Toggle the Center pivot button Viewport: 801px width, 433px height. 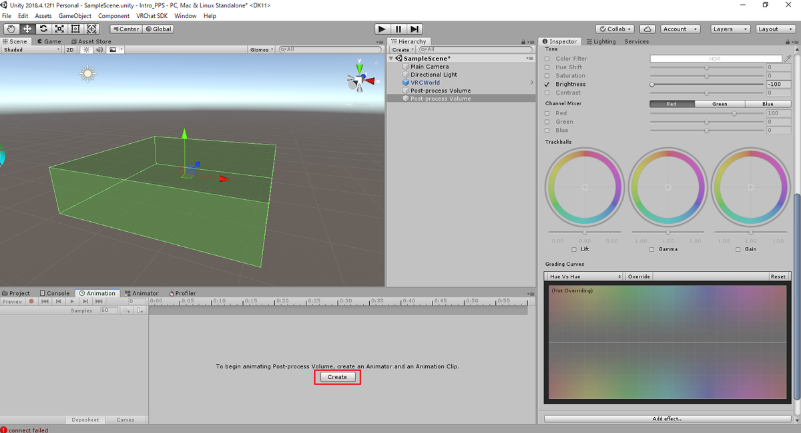click(125, 29)
